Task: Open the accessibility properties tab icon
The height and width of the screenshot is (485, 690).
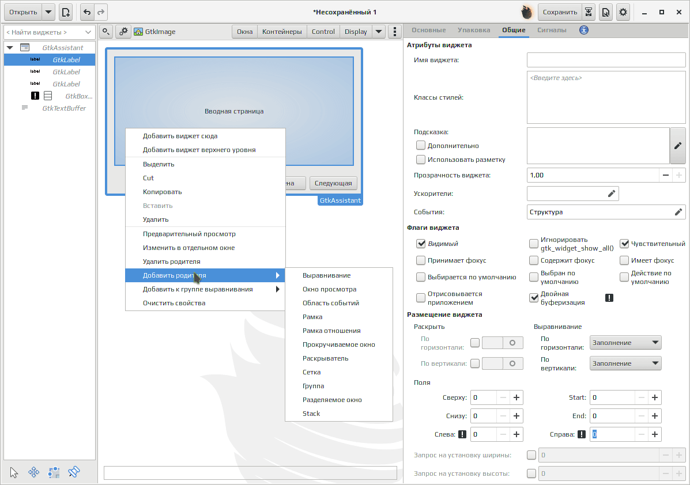Action: pyautogui.click(x=584, y=30)
